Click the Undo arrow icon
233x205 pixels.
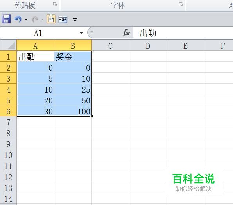coord(18,19)
